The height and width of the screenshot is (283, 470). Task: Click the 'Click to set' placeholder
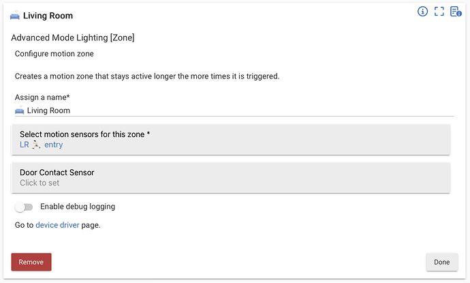[x=40, y=183]
